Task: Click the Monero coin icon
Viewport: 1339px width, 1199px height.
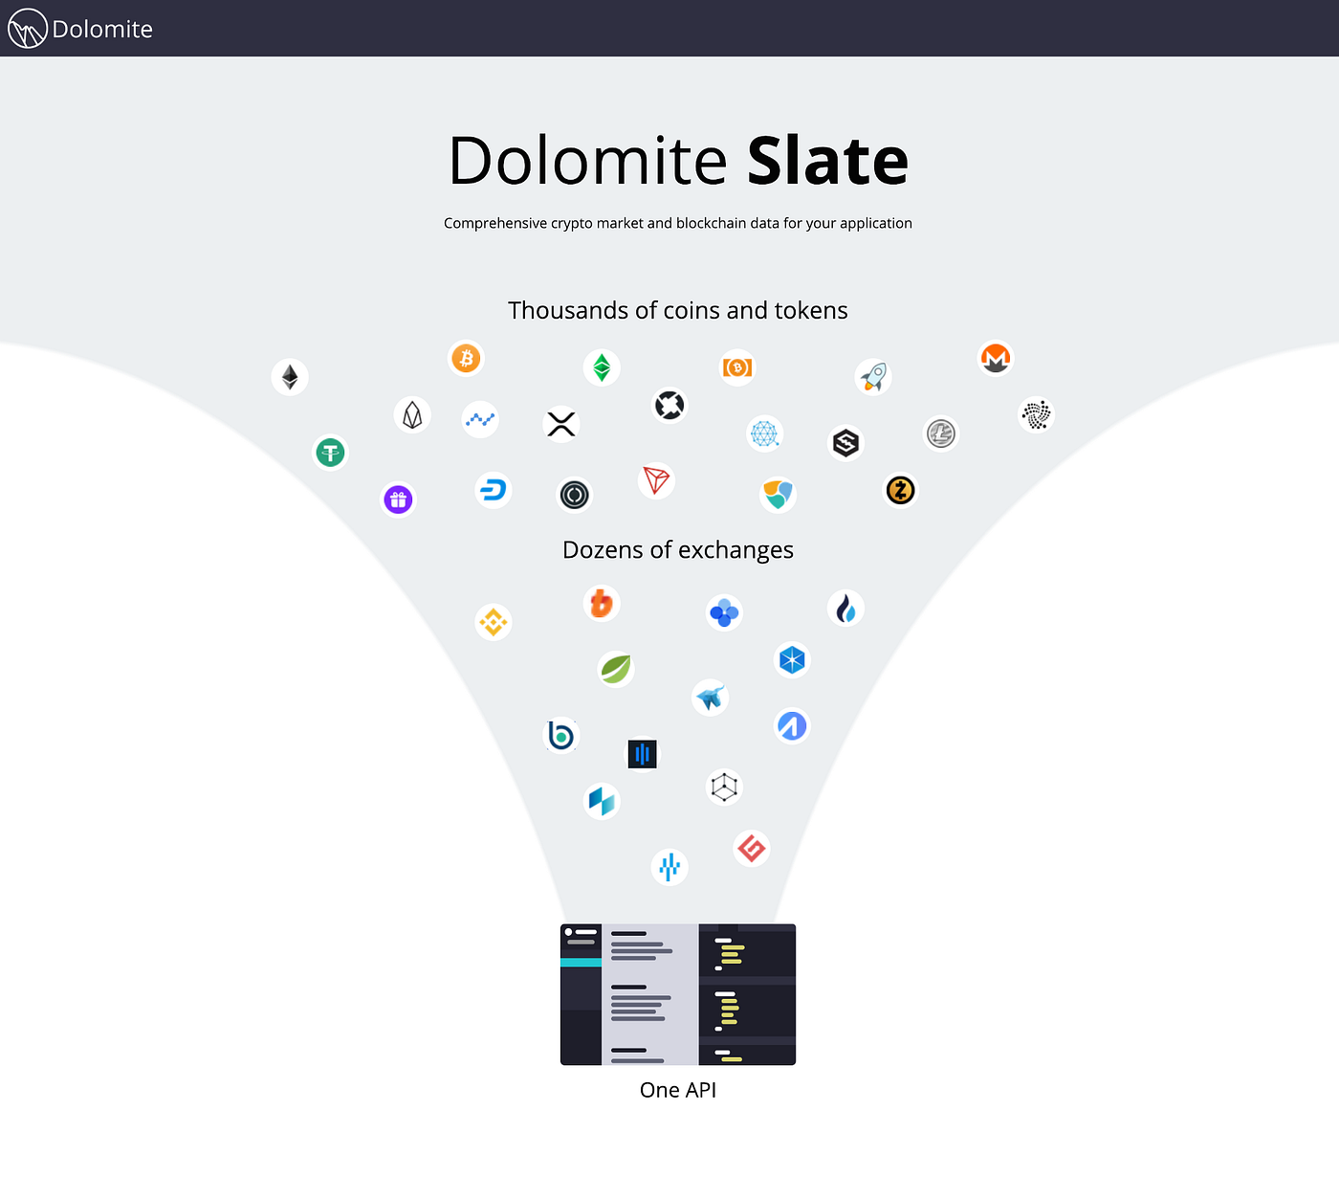Action: 996,358
